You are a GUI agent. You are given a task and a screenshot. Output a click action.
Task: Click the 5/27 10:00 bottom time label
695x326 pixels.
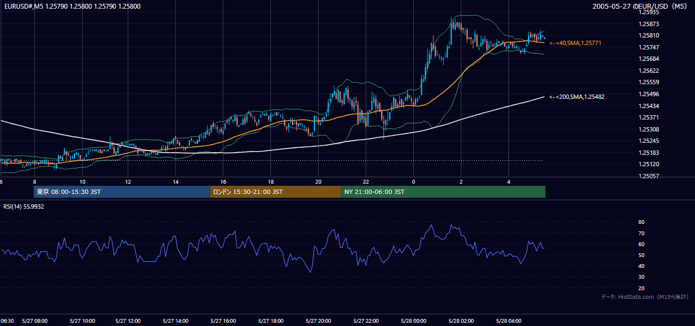pyautogui.click(x=82, y=321)
